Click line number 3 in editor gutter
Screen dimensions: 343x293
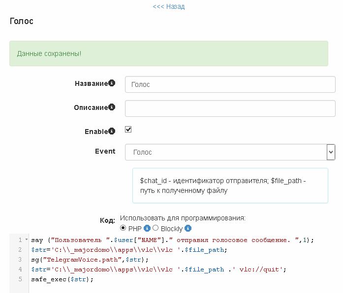(x=20, y=259)
